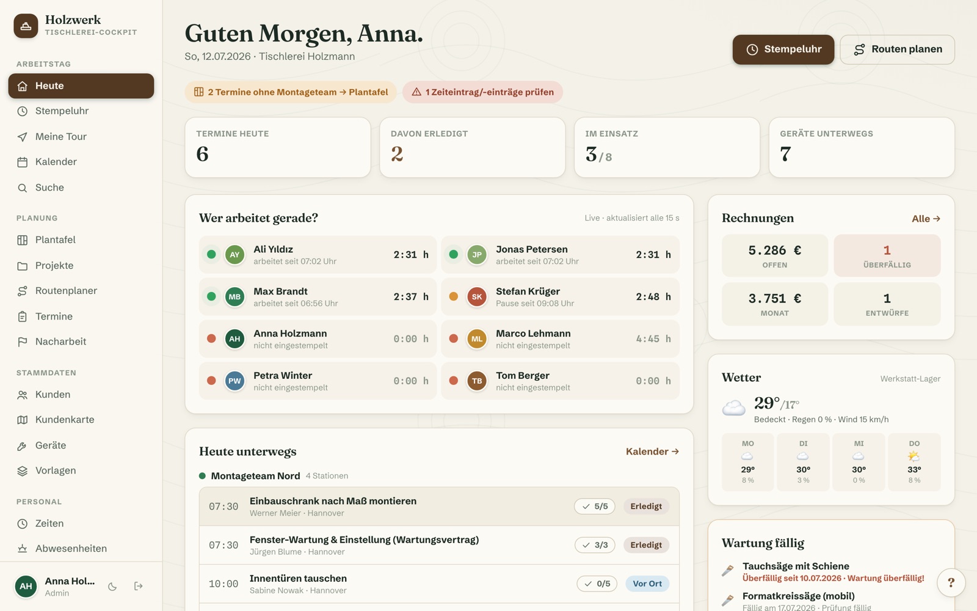Click the logout icon beside the user name
Image resolution: width=977 pixels, height=611 pixels.
click(139, 587)
